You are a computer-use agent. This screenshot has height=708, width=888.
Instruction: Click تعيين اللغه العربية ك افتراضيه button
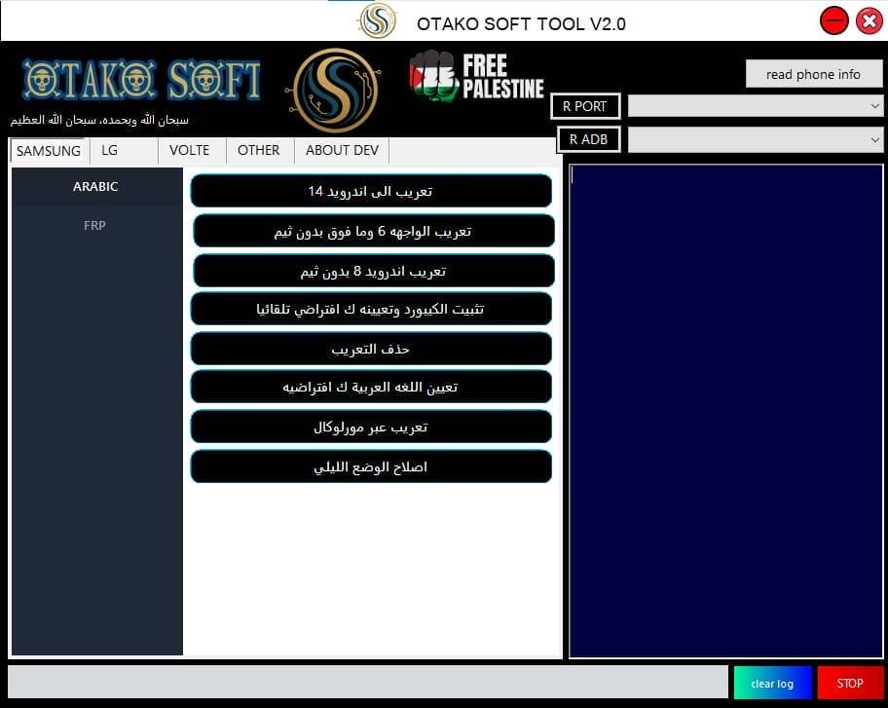[371, 387]
